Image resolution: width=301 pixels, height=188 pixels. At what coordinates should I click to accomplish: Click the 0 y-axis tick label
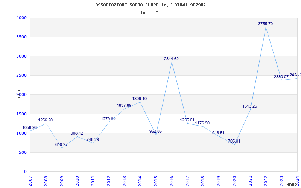[x=25, y=172]
